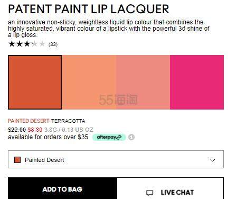This screenshot has width=237, height=199.
Task: Expand shade list with chevron arrow
Action: pyautogui.click(x=213, y=160)
